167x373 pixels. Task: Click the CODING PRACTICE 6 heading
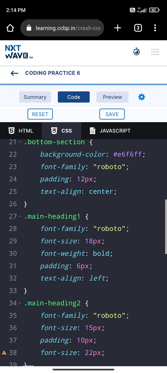point(53,73)
